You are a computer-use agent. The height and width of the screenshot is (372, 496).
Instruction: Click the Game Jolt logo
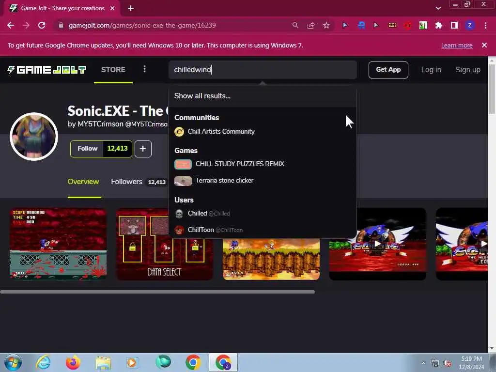47,70
